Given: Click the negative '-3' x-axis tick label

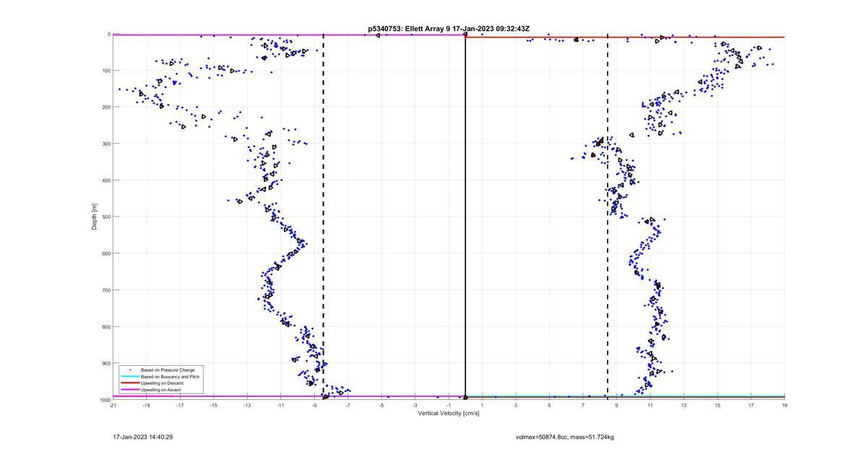Looking at the screenshot, I should click(415, 406).
